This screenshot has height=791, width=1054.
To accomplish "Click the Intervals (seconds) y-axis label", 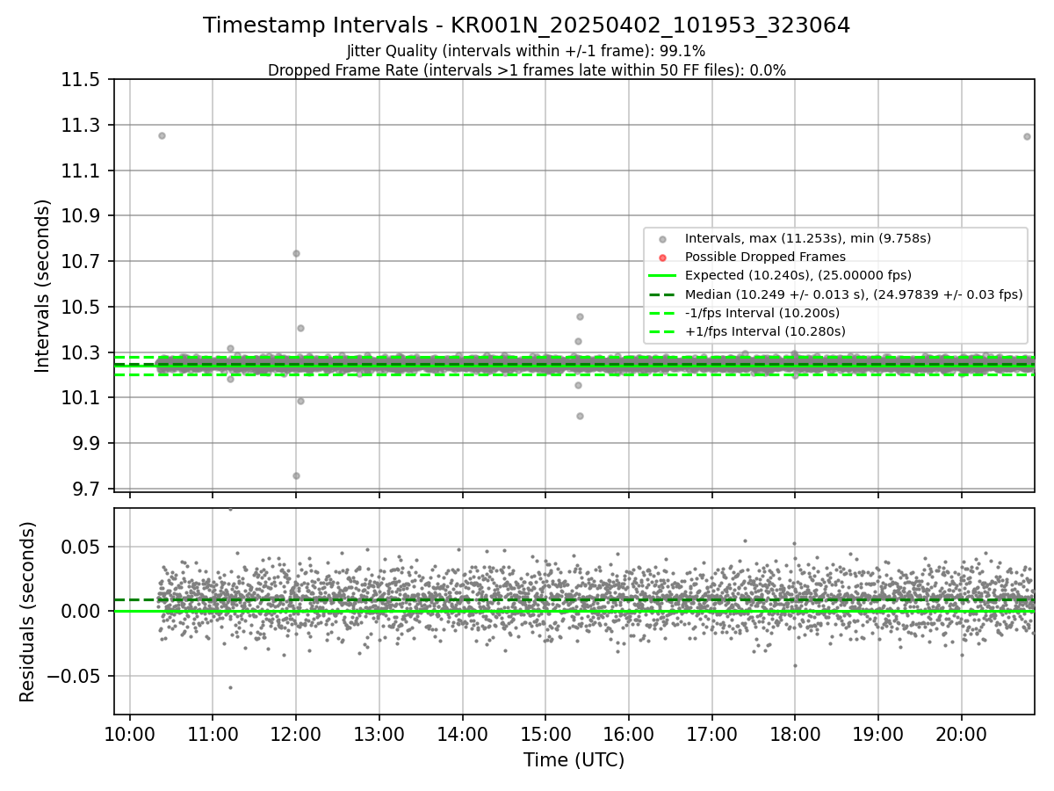I will (43, 286).
